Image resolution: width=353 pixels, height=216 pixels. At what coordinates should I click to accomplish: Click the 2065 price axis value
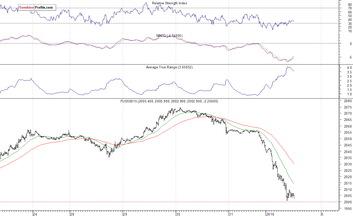click(348, 120)
